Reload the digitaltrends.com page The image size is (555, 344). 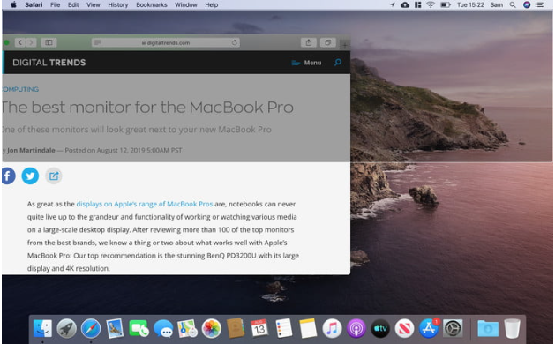coord(235,43)
